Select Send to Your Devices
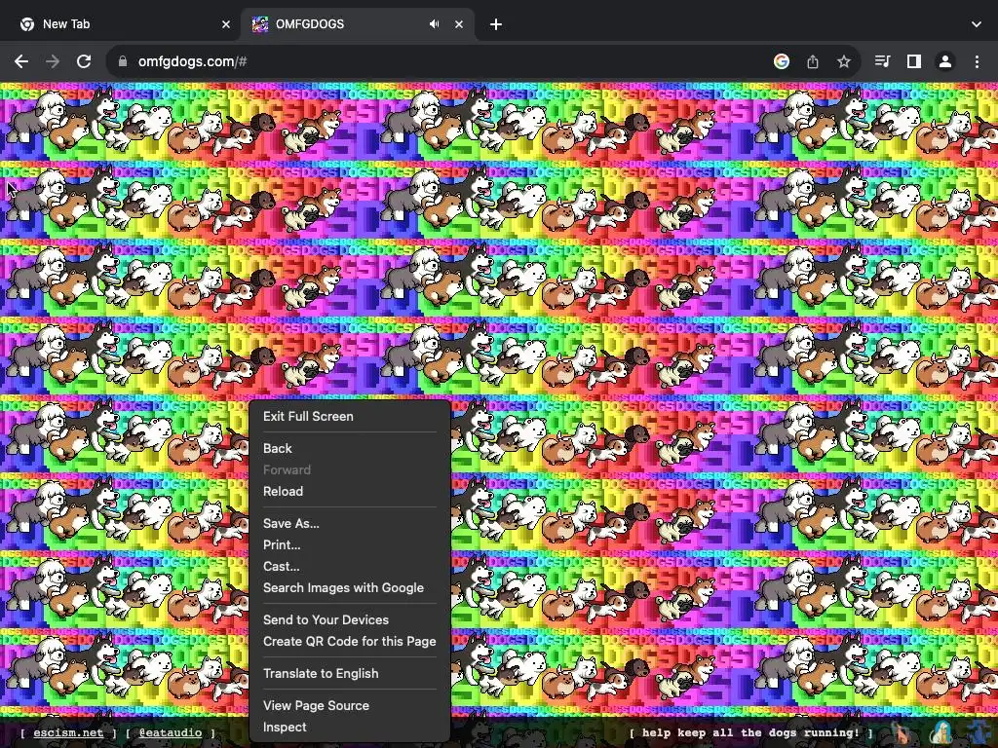Viewport: 998px width, 748px height. click(350, 620)
